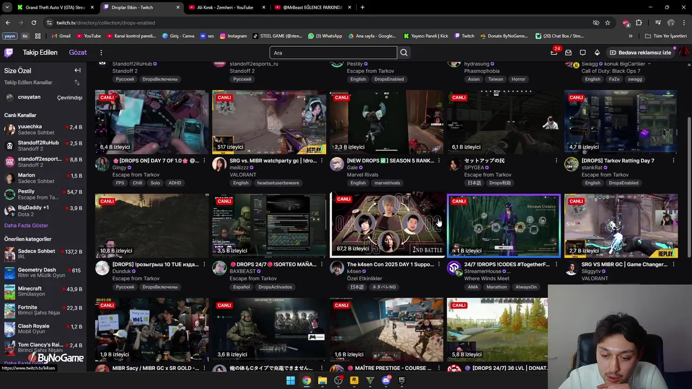This screenshot has width=692, height=389.
Task: Click headsetuserbeware tag on meilizzz card
Action: pos(278,183)
